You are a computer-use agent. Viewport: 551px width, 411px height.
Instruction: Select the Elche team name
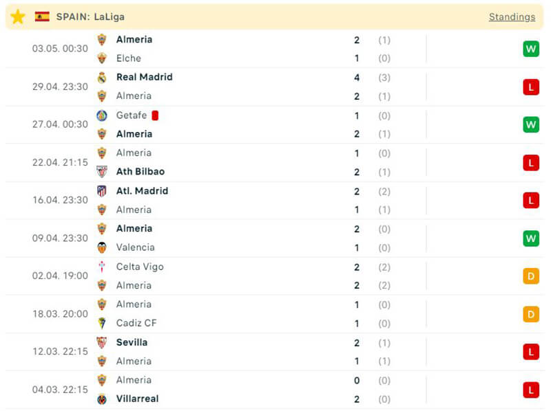128,58
